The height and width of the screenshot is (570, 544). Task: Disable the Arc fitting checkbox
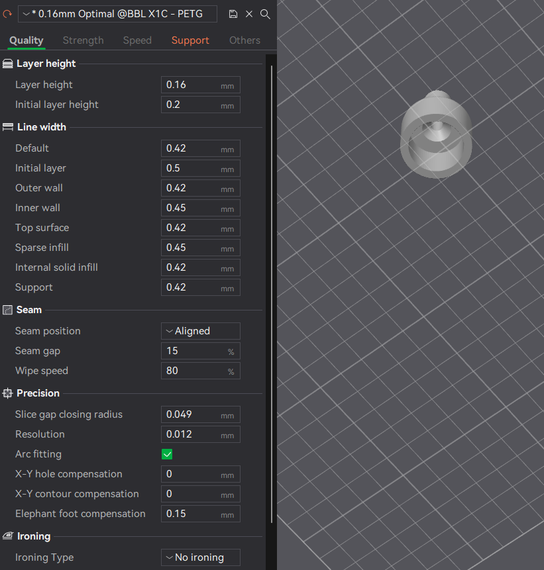(x=167, y=454)
